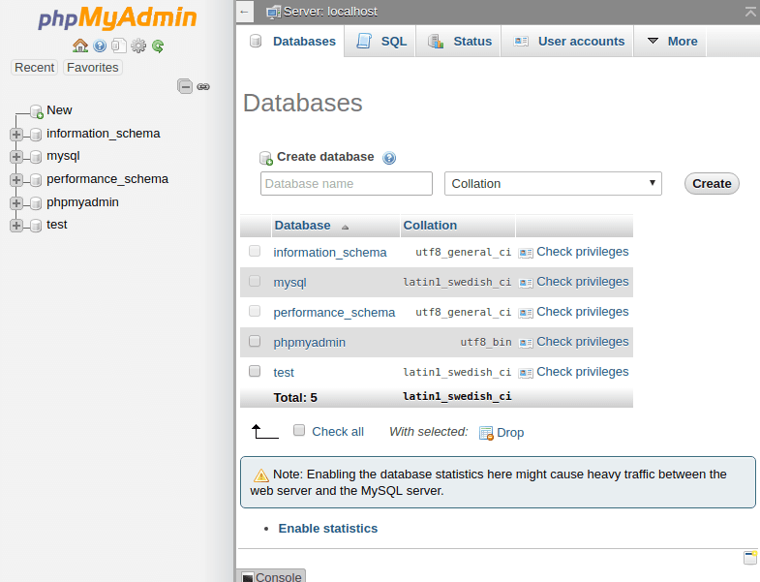Click the server icon beside Server: localhost
This screenshot has height=582, width=760.
273,12
